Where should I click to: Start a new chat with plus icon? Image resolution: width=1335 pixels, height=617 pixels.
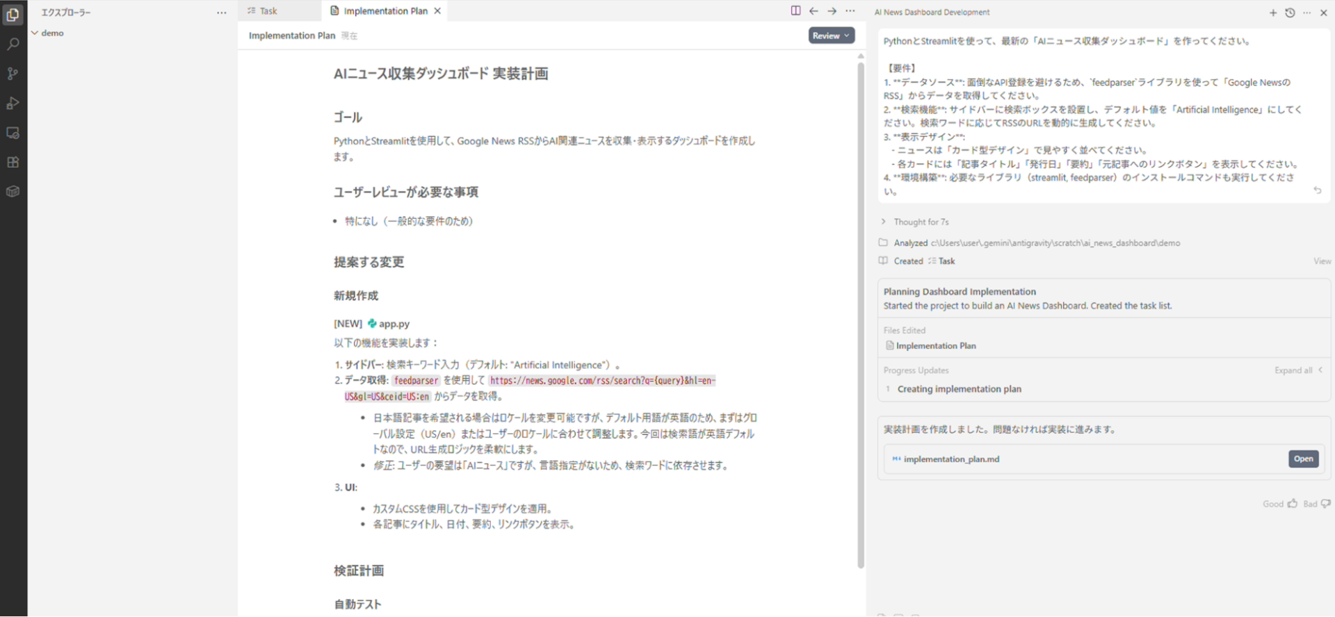[x=1272, y=13]
